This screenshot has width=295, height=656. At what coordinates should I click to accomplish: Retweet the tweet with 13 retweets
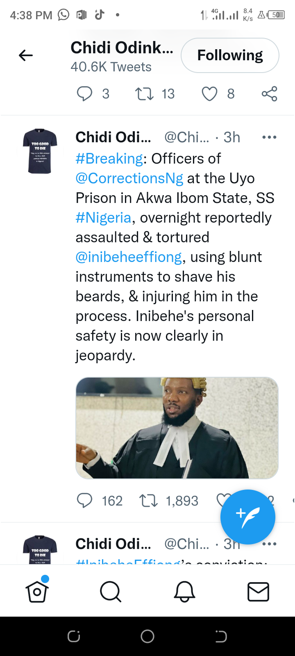coord(145,94)
